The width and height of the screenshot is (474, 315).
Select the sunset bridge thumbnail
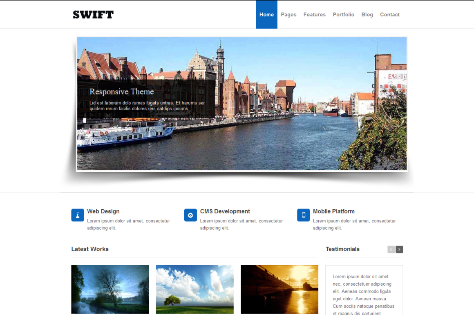coord(279,289)
